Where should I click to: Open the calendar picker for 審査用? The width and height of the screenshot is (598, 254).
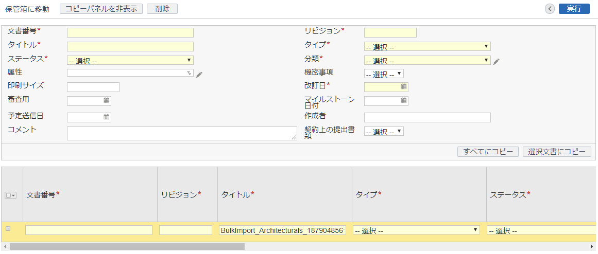pos(107,101)
